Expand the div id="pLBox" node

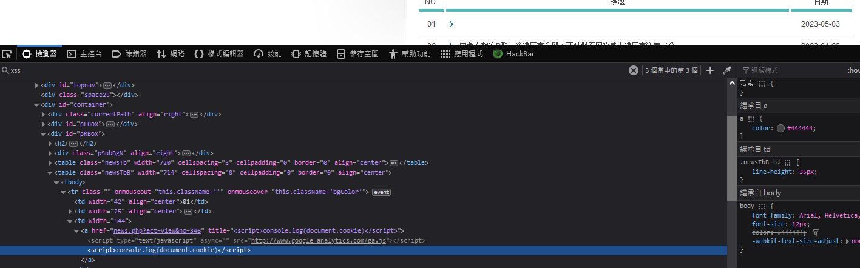(x=43, y=124)
